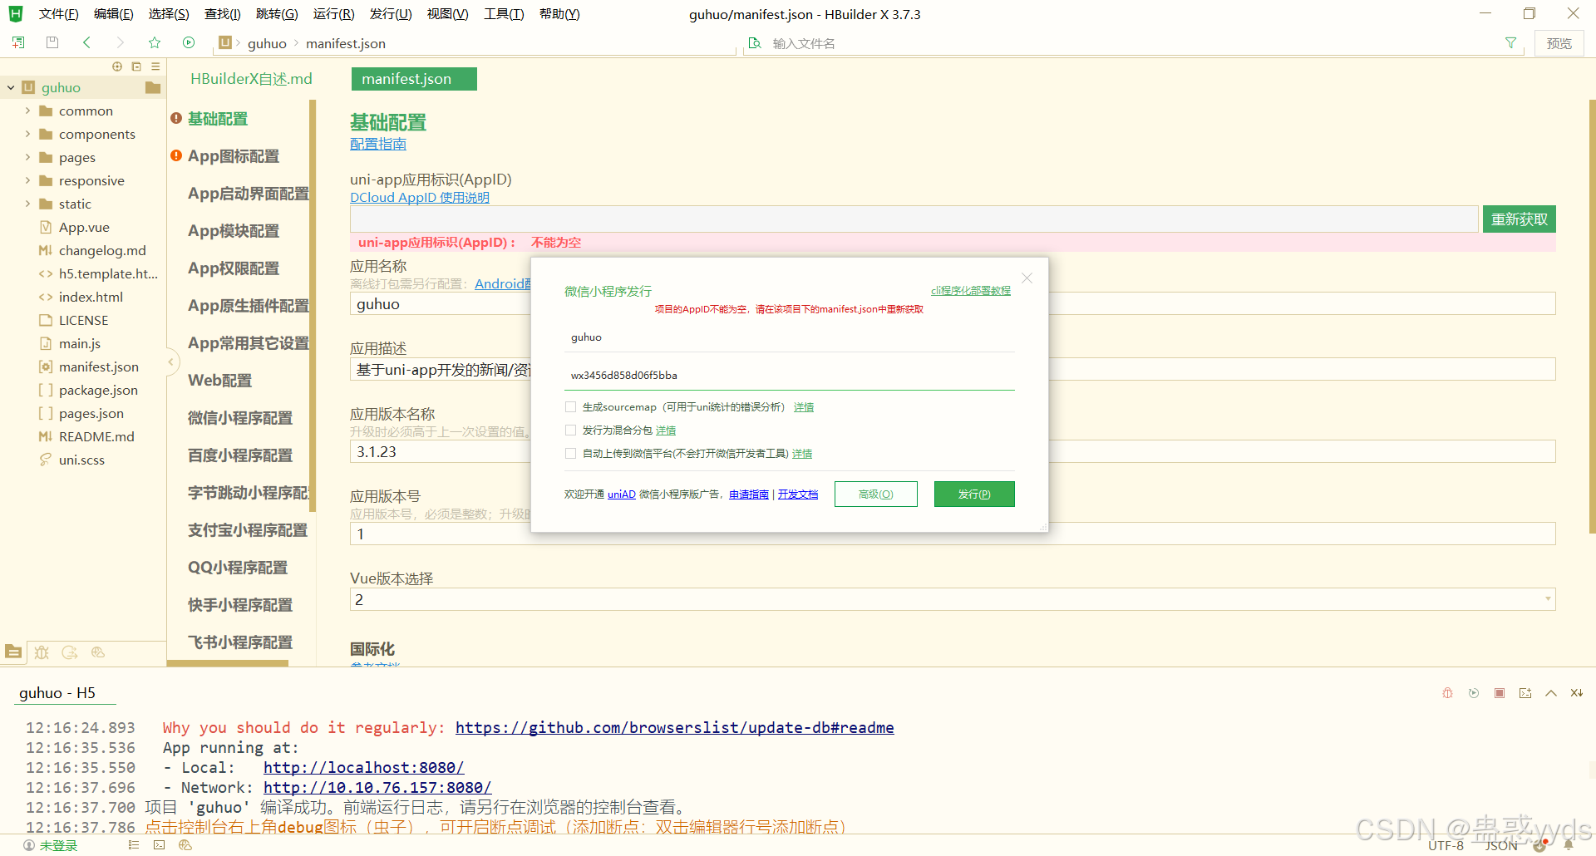Image resolution: width=1596 pixels, height=856 pixels.
Task: Click the filter funnel icon
Action: (1510, 43)
